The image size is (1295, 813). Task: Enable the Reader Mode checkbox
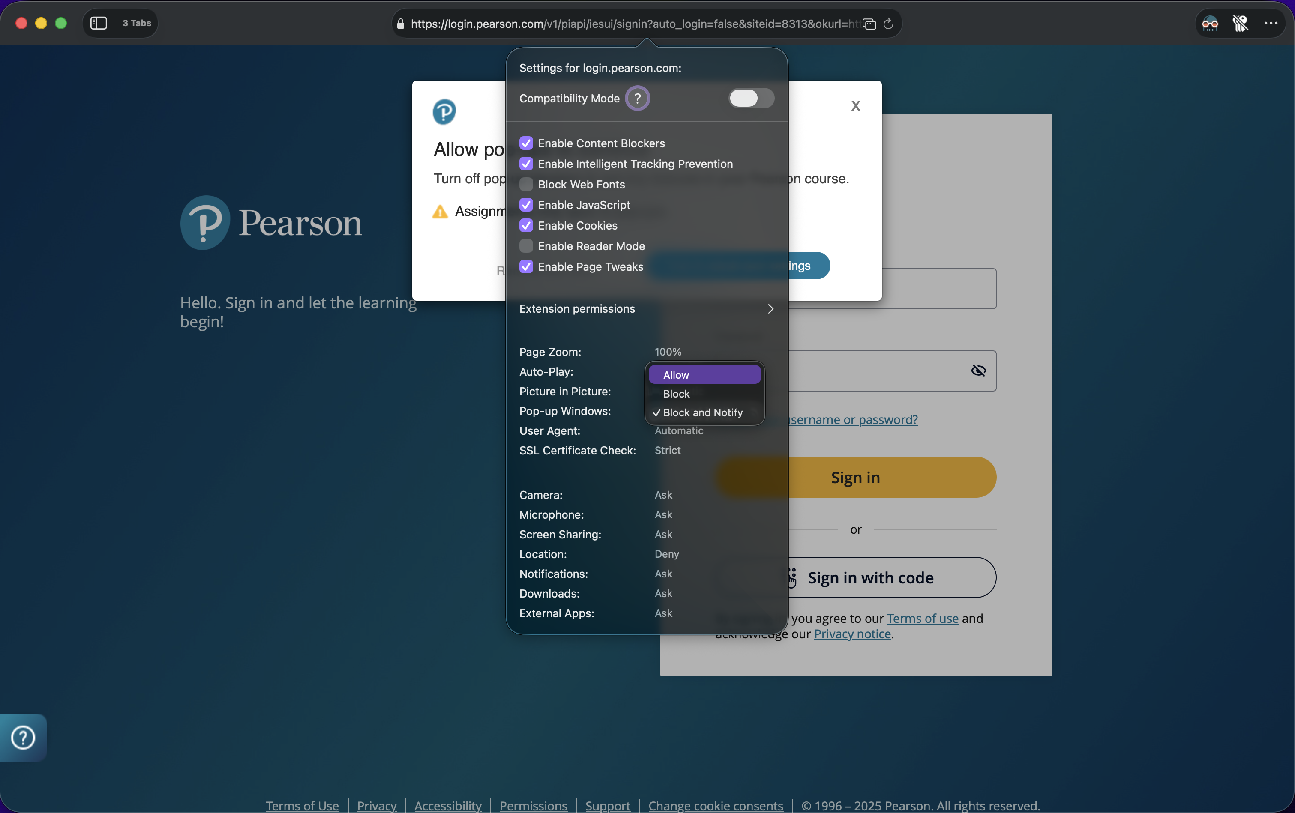526,246
